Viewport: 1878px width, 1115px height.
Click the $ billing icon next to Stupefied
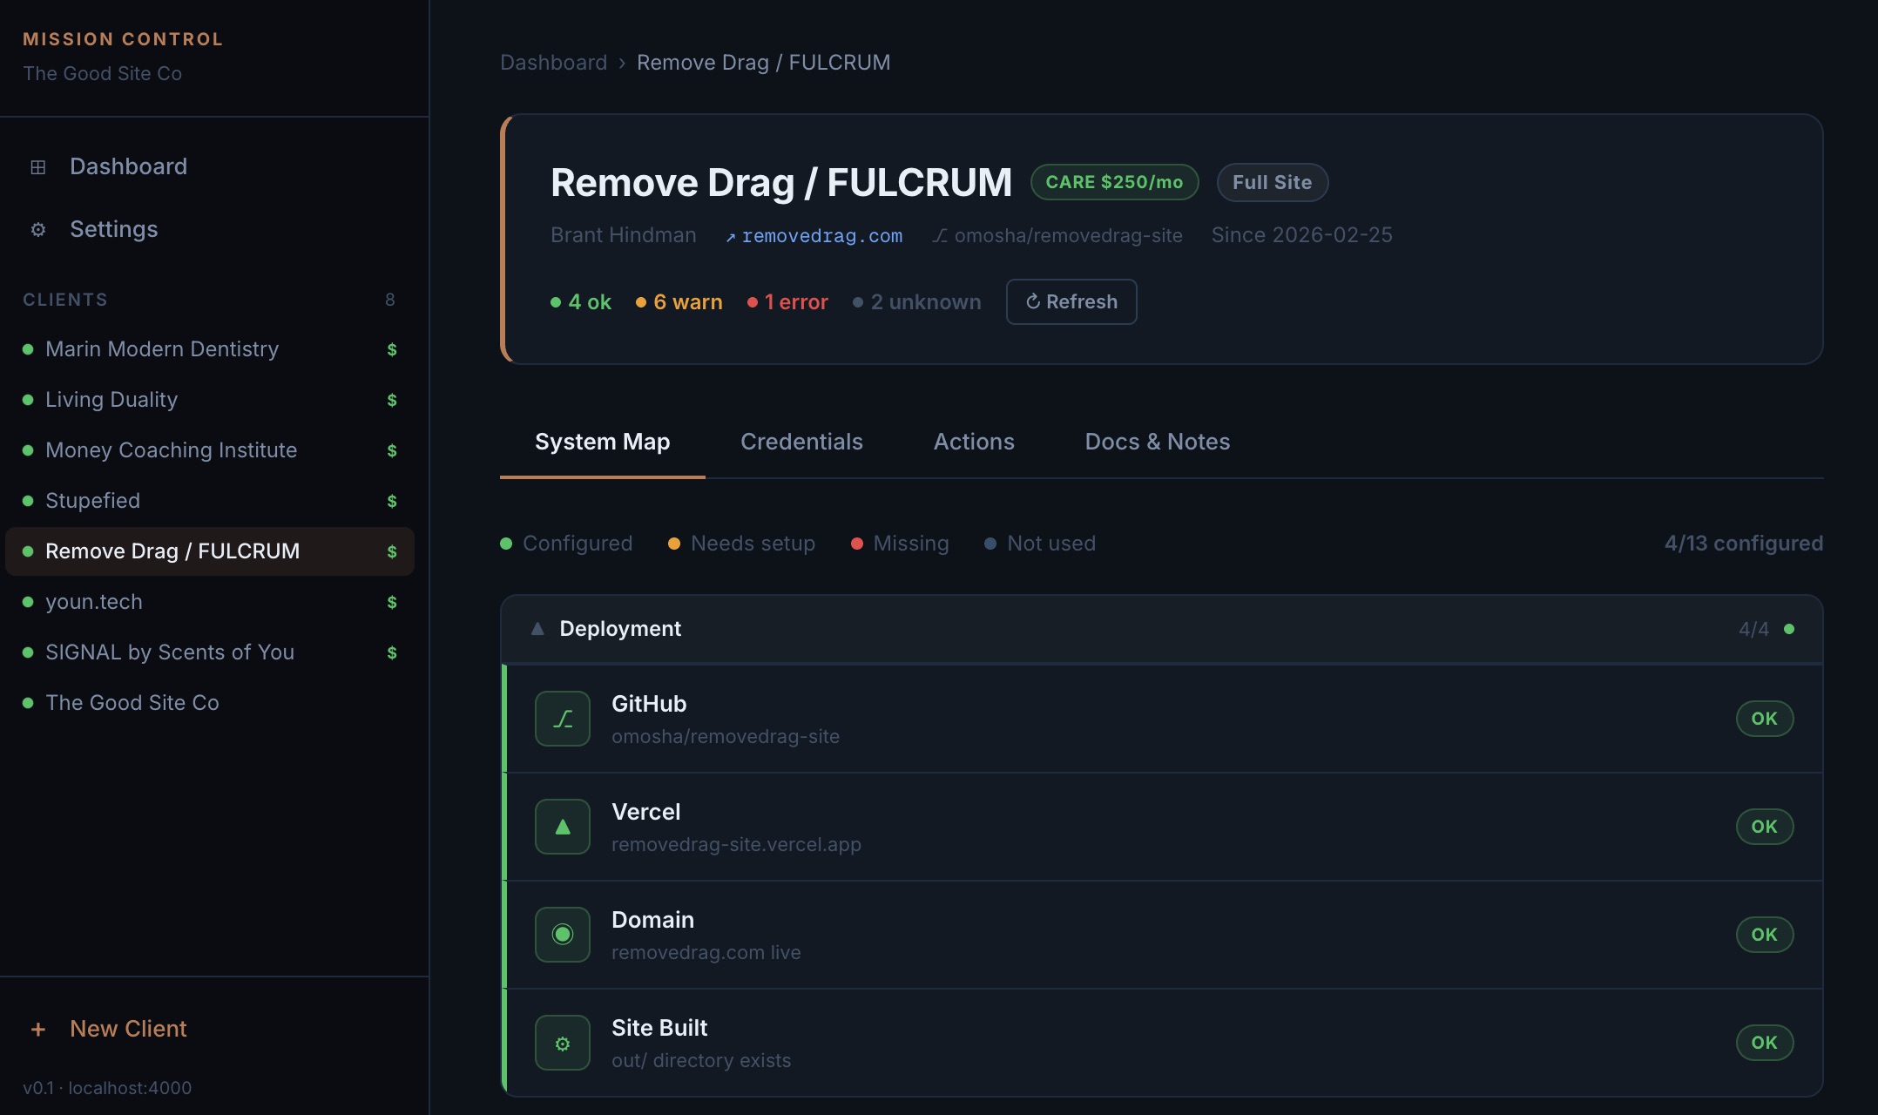tap(391, 501)
